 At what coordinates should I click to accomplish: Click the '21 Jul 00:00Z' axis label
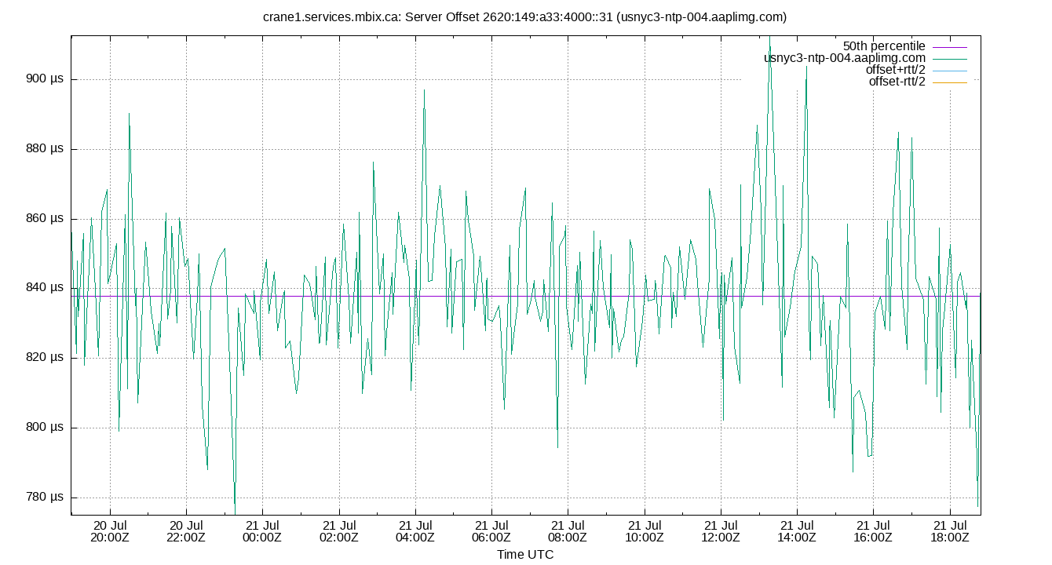262,531
